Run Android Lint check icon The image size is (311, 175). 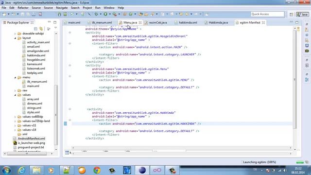pos(72,14)
